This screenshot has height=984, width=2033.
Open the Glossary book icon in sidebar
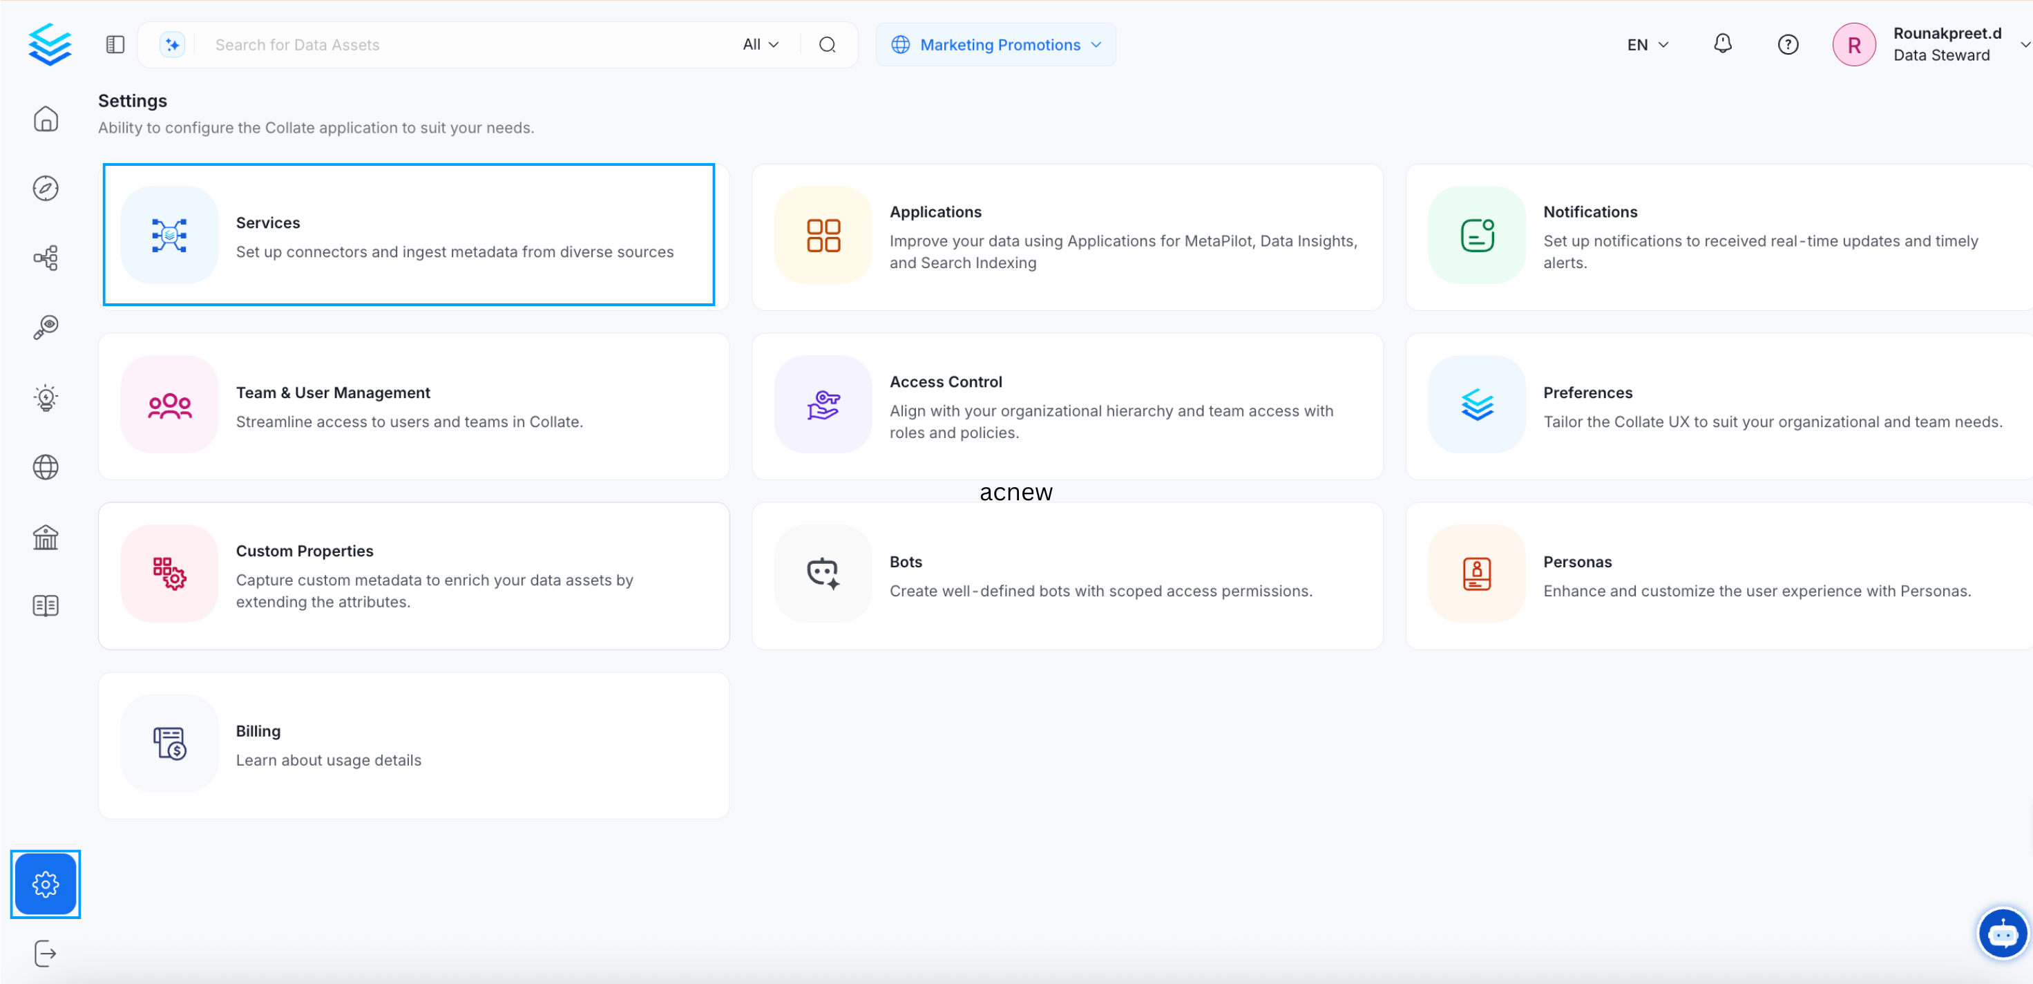point(45,605)
